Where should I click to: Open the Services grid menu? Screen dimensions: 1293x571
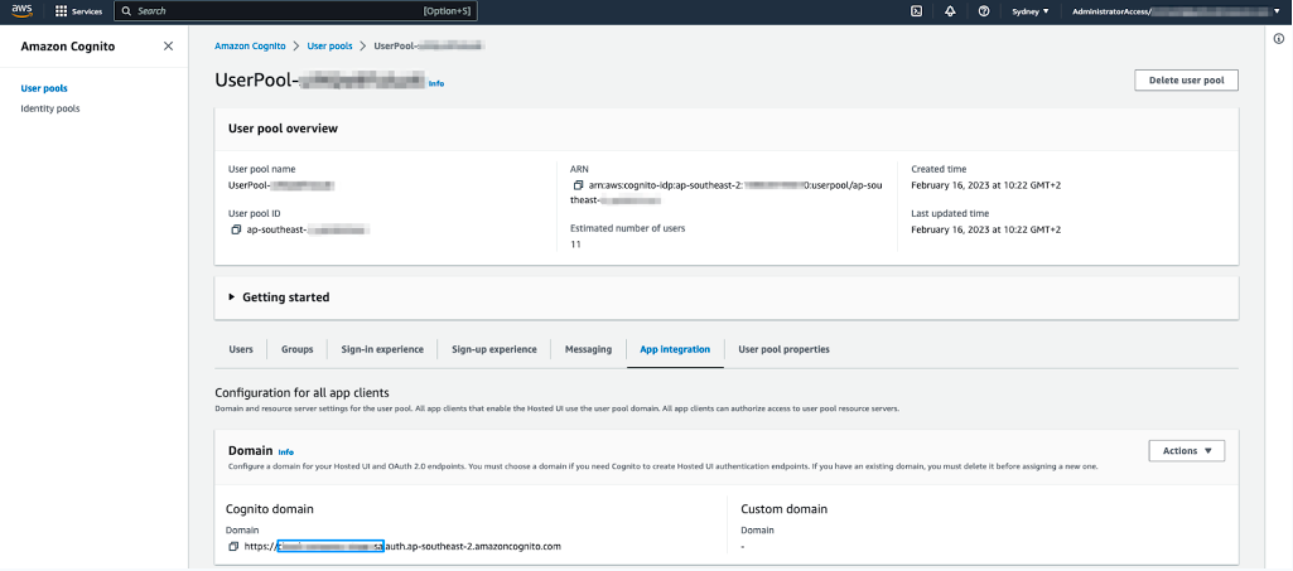click(x=78, y=11)
